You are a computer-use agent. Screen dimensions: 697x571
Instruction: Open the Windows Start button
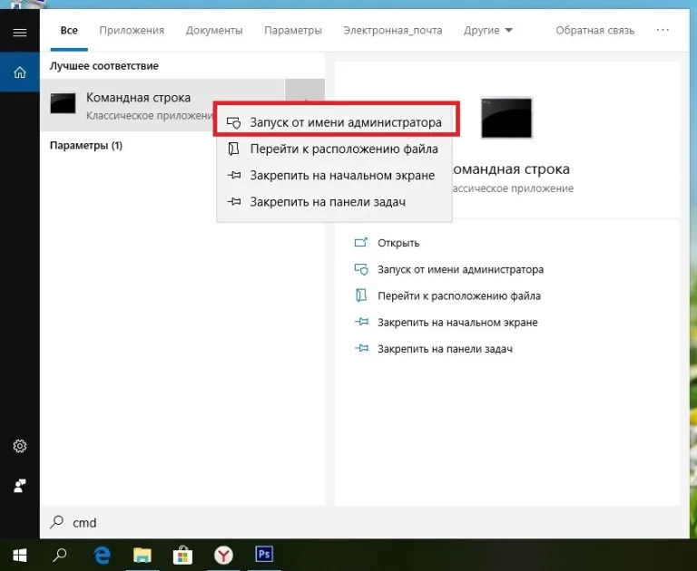pos(20,555)
